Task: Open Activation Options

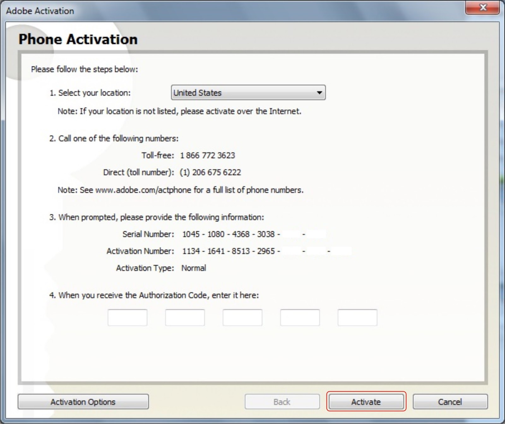Action: coord(83,402)
